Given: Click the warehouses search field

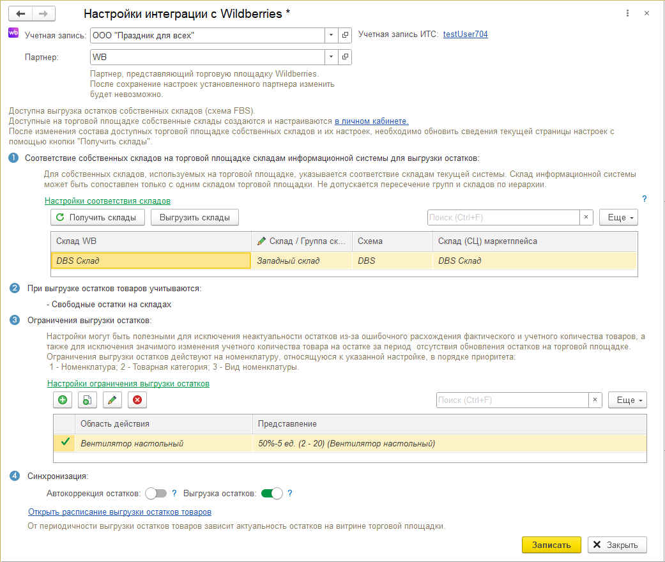Looking at the screenshot, I should [503, 218].
